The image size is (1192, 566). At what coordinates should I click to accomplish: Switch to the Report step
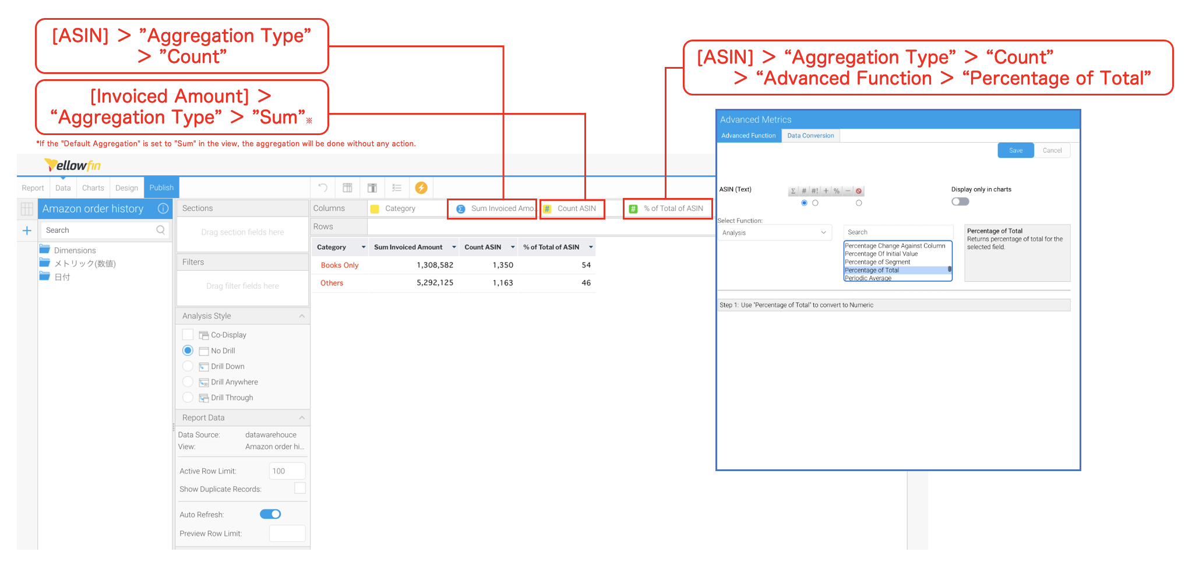pyautogui.click(x=33, y=188)
